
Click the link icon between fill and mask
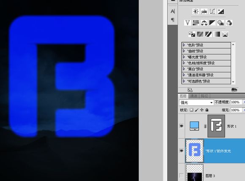click(205, 126)
